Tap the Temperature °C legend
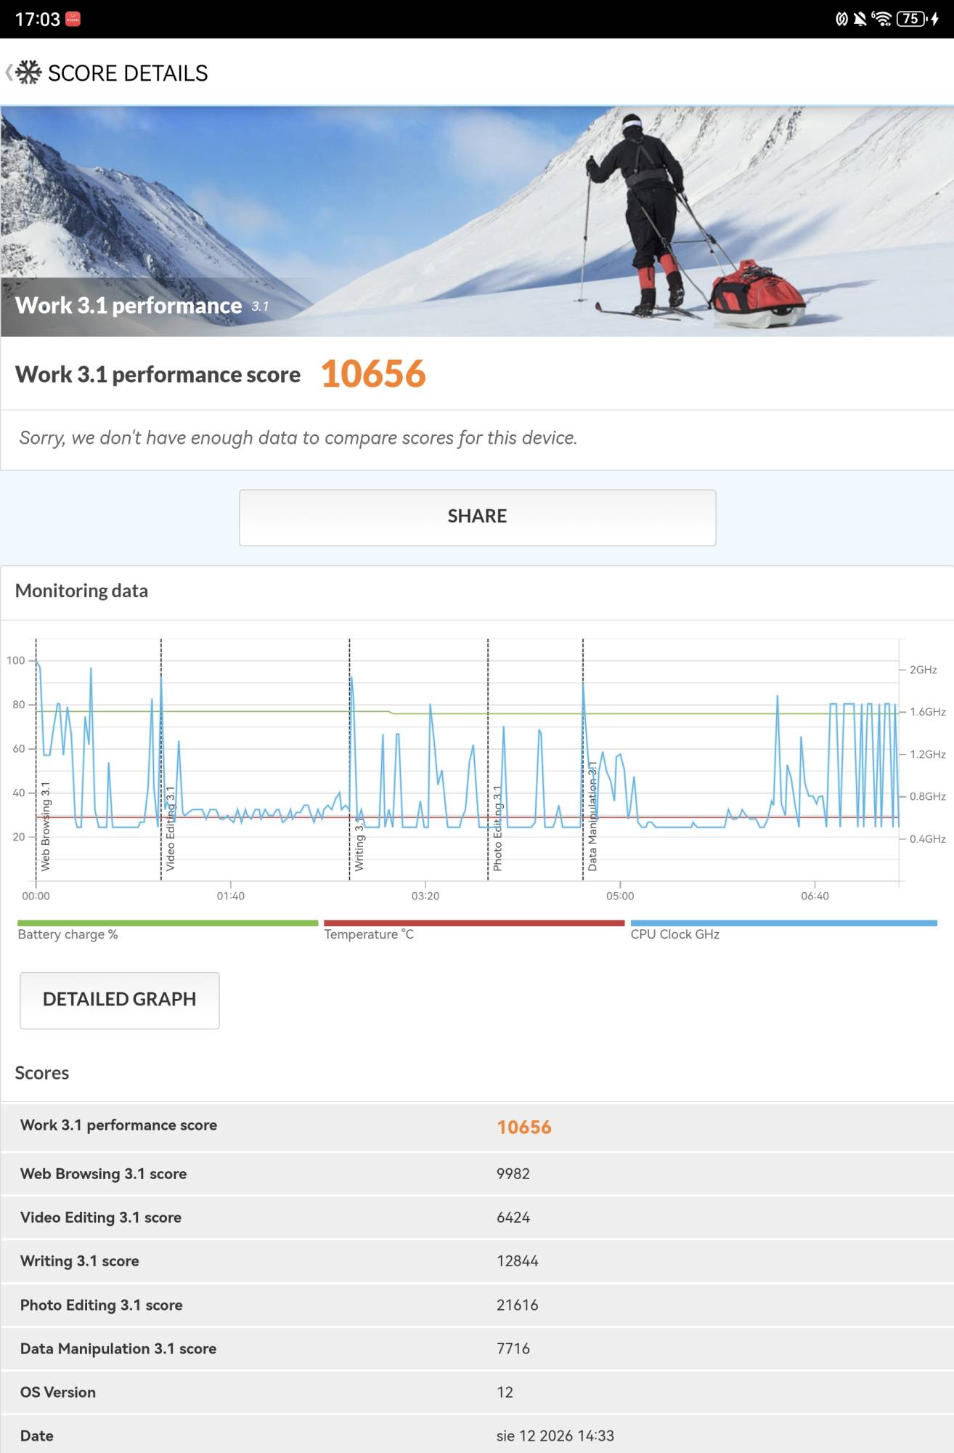This screenshot has height=1453, width=954. (369, 934)
